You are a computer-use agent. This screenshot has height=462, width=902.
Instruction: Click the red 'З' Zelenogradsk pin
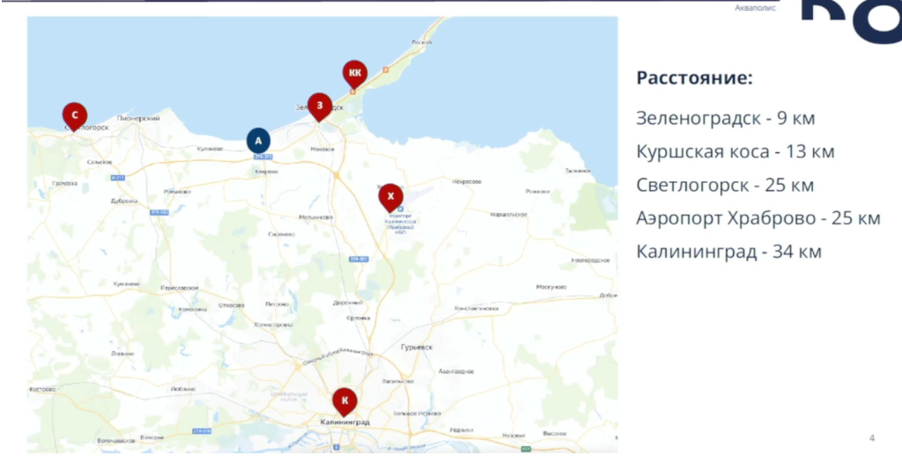point(319,105)
